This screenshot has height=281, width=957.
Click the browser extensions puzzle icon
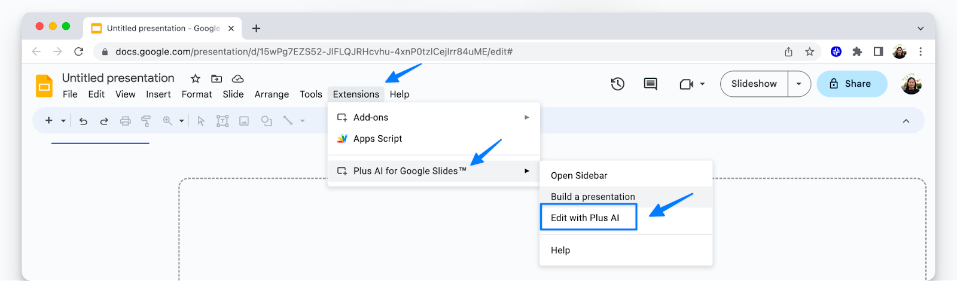point(857,52)
